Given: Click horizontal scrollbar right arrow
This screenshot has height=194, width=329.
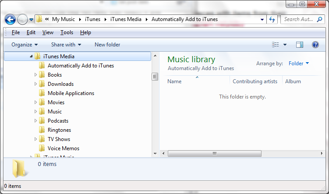Looking at the screenshot, I should pyautogui.click(x=322, y=154).
